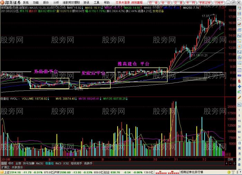Switch to the 60-minute period
The image size is (242, 175).
(x=239, y=132)
